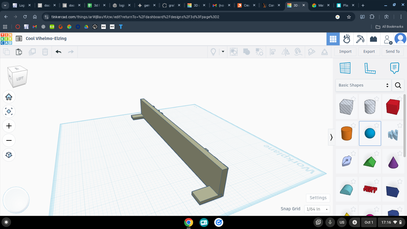The image size is (407, 229).
Task: Undo the last action
Action: click(x=58, y=52)
